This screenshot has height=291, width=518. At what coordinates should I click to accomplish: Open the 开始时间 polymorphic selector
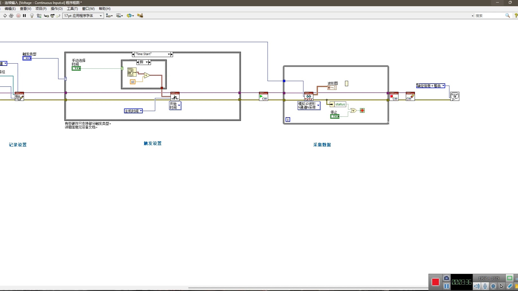coord(175,106)
